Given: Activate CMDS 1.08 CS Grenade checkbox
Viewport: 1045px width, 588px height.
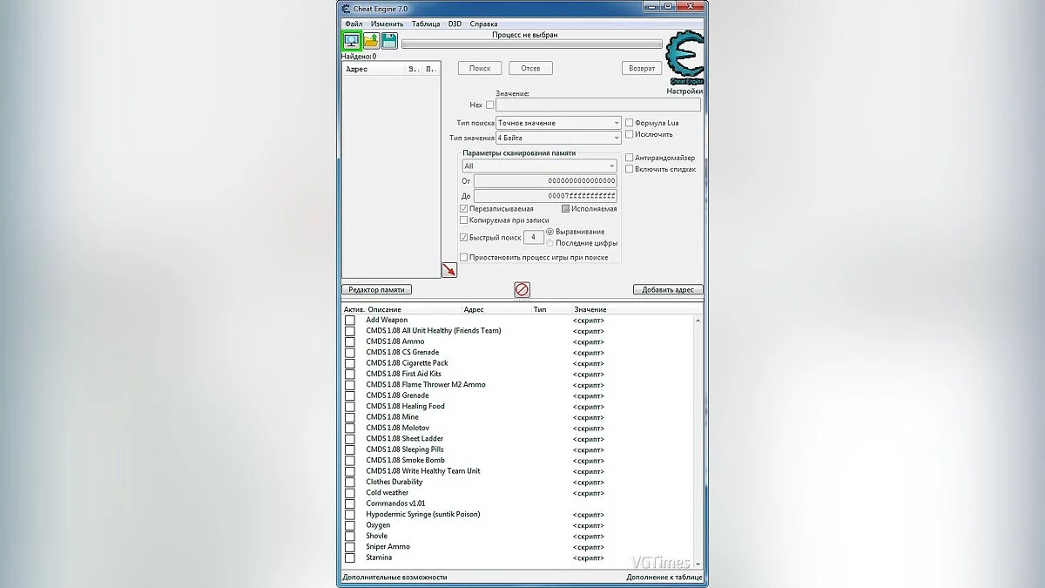Looking at the screenshot, I should pos(350,353).
